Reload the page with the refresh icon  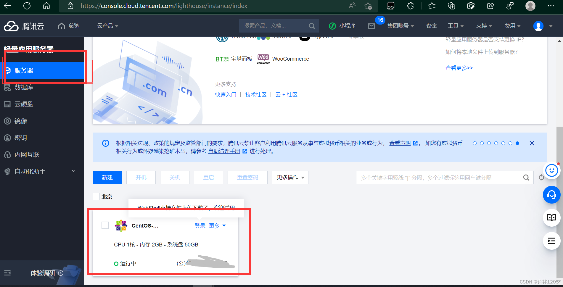[27, 6]
